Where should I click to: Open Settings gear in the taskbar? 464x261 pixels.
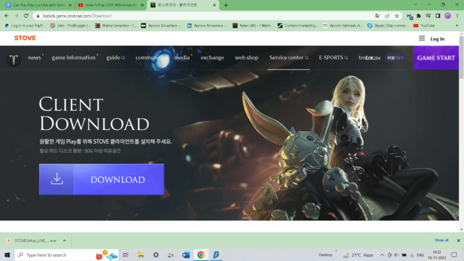pos(156,255)
